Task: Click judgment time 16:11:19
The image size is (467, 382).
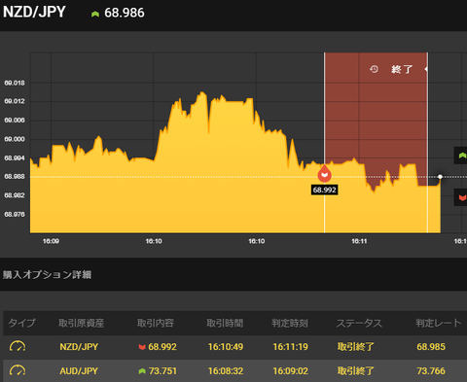Action: 290,347
